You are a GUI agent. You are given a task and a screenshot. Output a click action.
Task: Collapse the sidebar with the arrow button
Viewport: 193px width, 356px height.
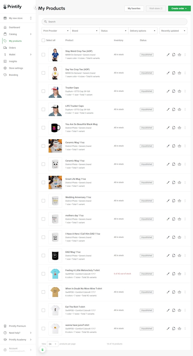pyautogui.click(x=35, y=7)
